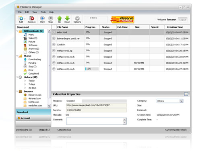The width and height of the screenshot is (206, 153).
Task: Move item Down with green arrow
Action: [x=67, y=18]
